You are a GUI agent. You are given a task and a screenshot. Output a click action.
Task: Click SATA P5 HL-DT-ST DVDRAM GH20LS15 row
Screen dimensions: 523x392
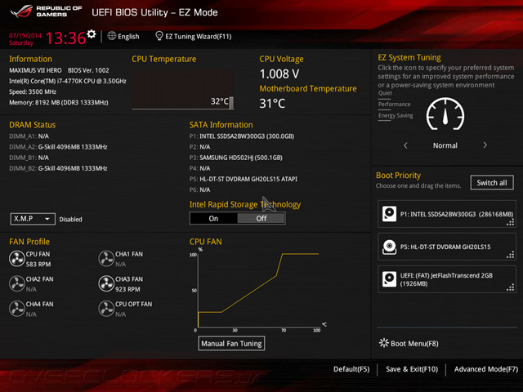coord(244,179)
